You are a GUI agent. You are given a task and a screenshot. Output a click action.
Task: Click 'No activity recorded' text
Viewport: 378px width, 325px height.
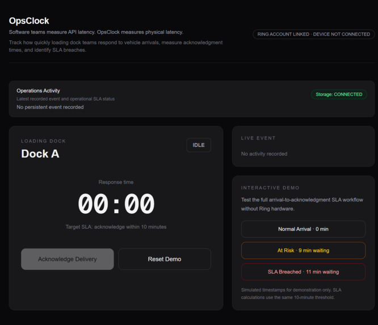point(264,154)
